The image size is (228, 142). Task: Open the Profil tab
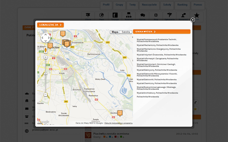(x=106, y=5)
